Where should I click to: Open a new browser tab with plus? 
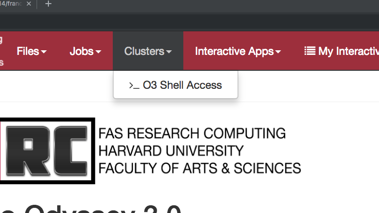pos(48,4)
